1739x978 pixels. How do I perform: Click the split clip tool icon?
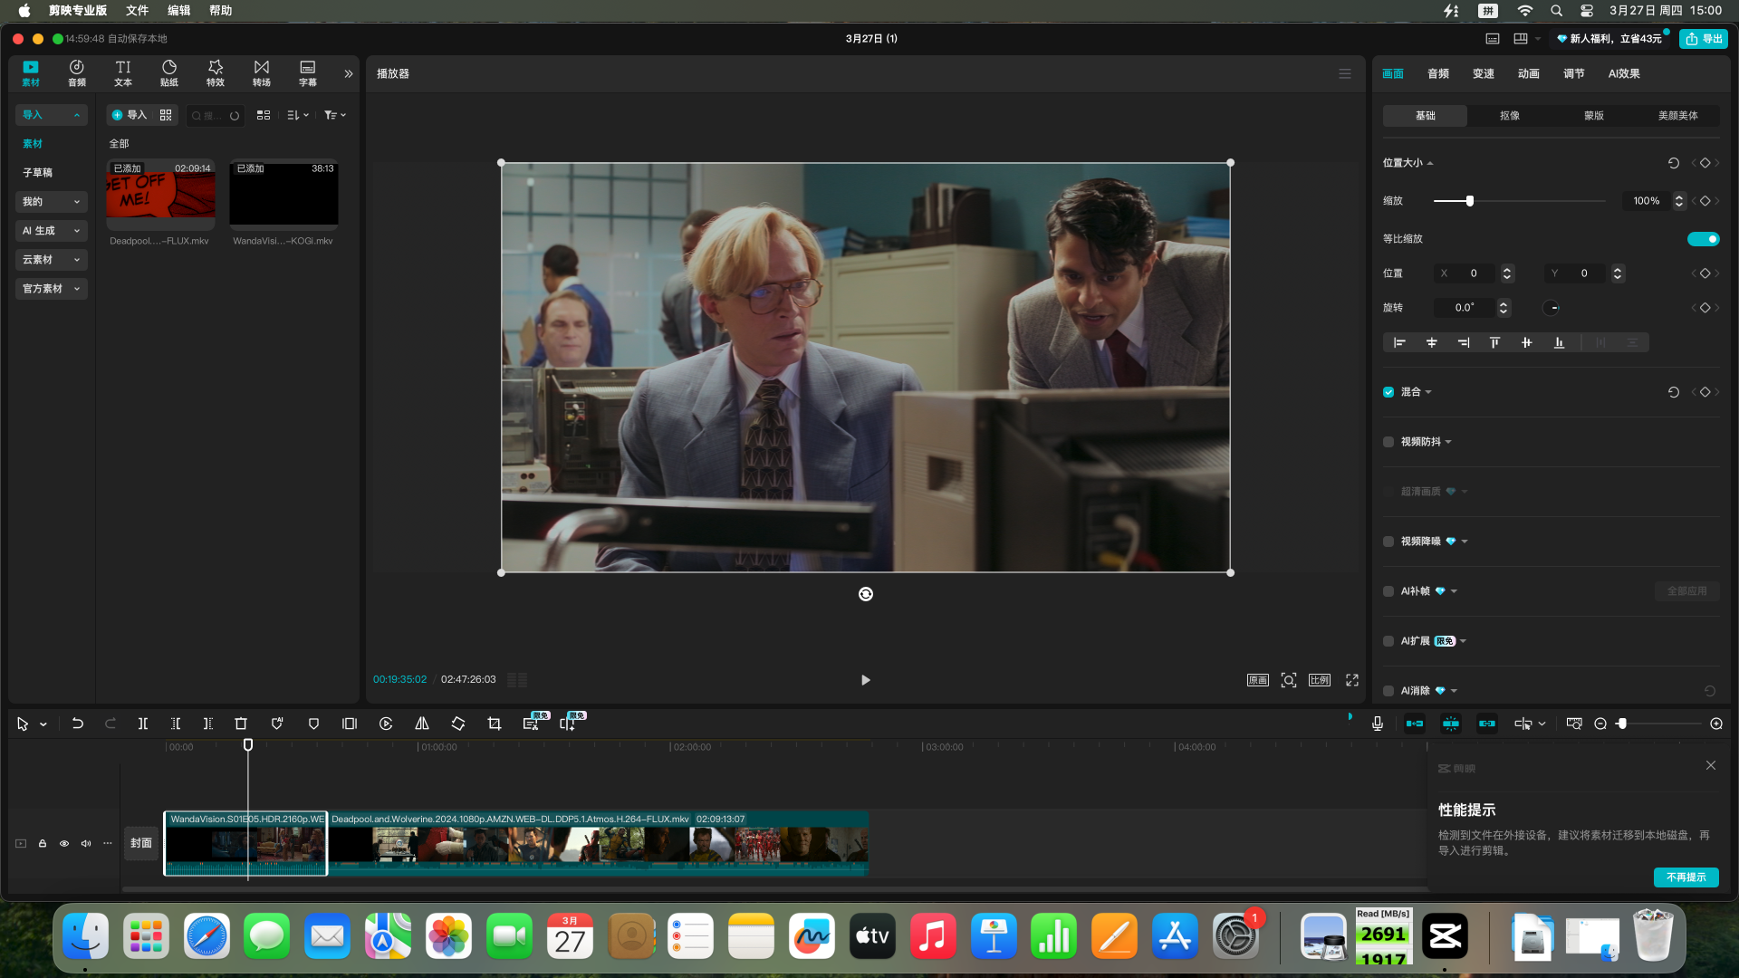click(x=143, y=724)
